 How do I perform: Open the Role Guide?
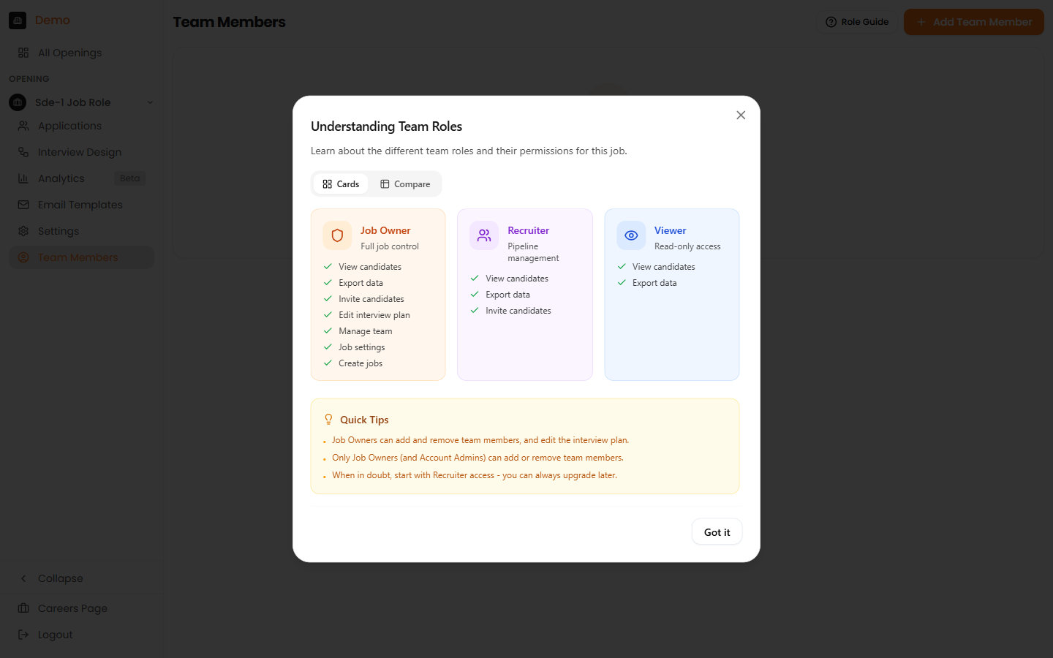pyautogui.click(x=857, y=22)
